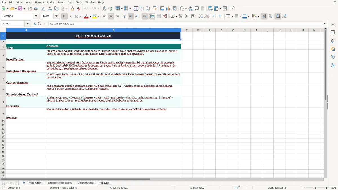Open sidebar Navigator compass icon
This screenshot has width=338, height=190.
[x=333, y=57]
